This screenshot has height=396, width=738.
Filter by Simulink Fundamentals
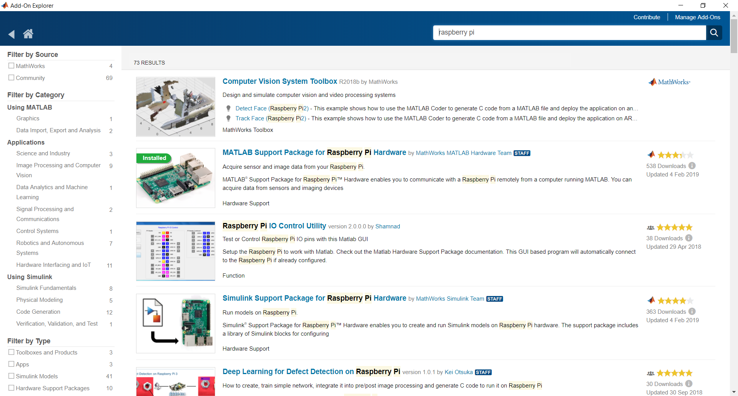coord(46,288)
